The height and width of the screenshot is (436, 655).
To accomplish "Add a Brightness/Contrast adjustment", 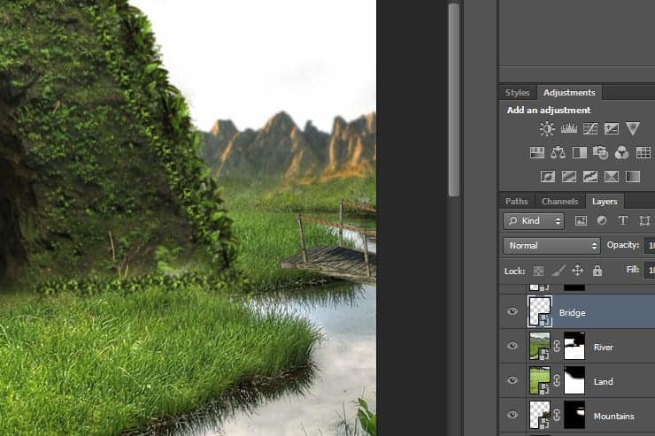I will pyautogui.click(x=547, y=129).
